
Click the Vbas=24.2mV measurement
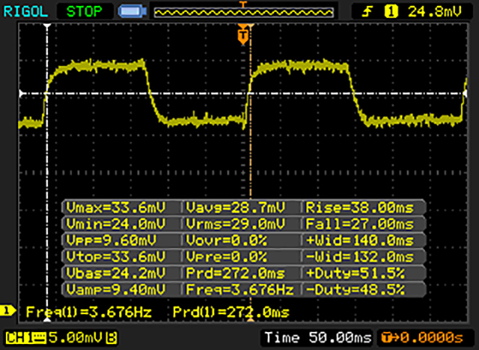coord(116,273)
